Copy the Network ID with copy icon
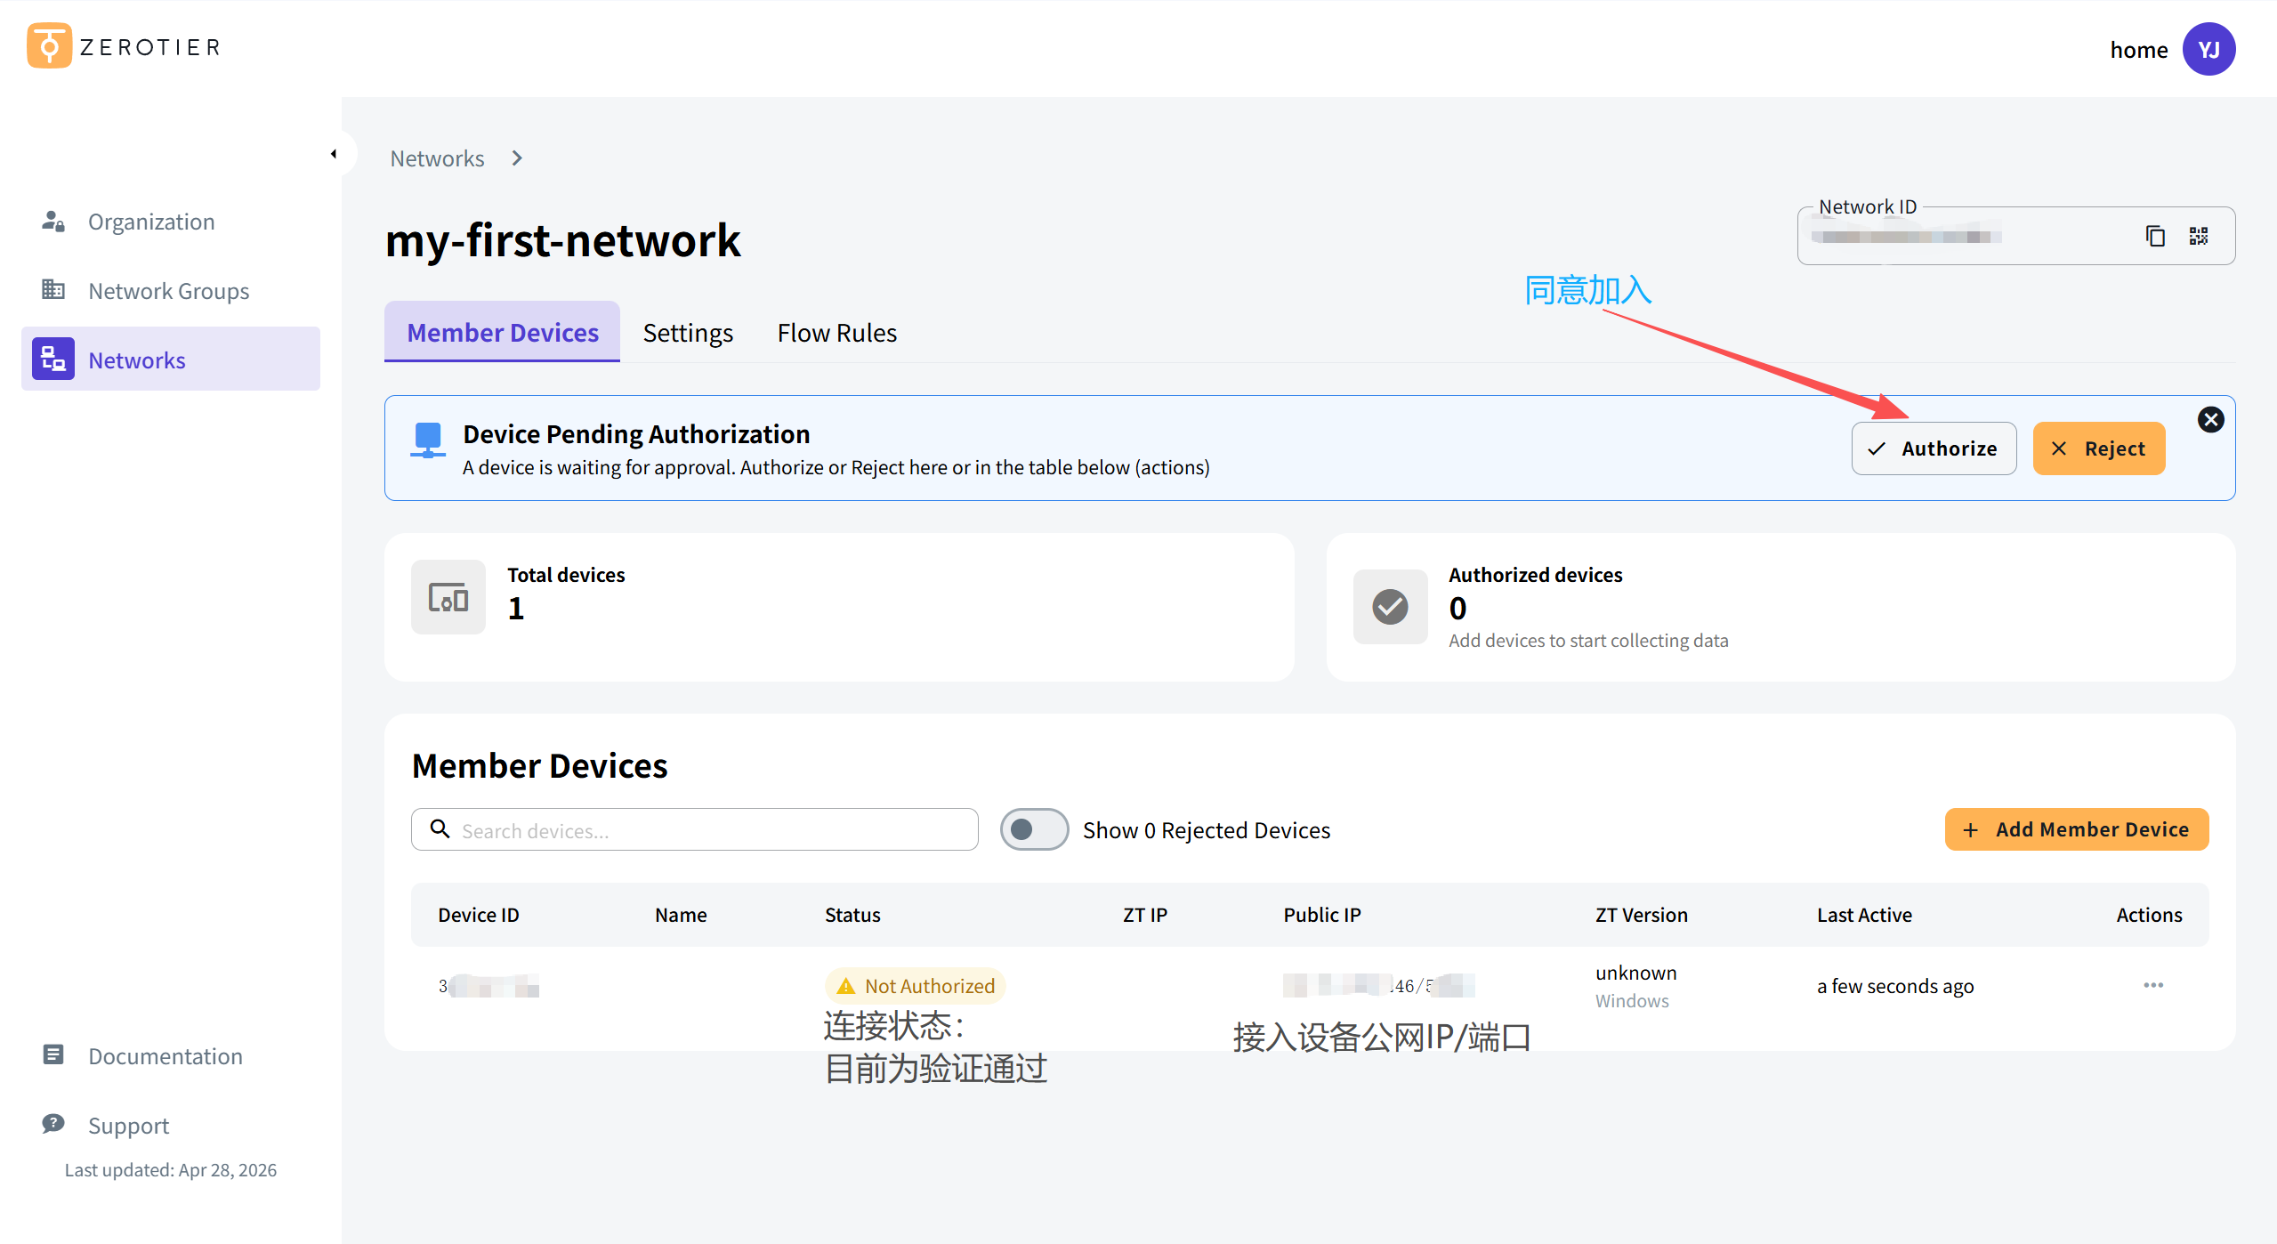Screen dimensions: 2277x1244 click(x=2155, y=236)
